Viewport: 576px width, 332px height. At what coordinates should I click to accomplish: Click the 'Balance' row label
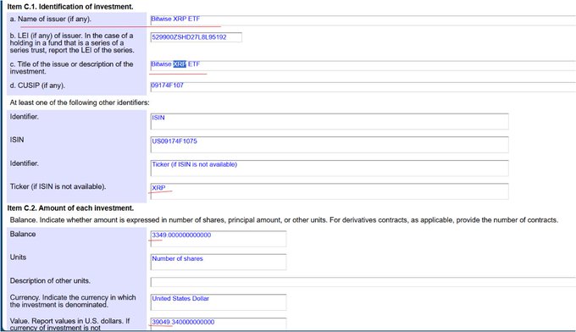[23, 234]
